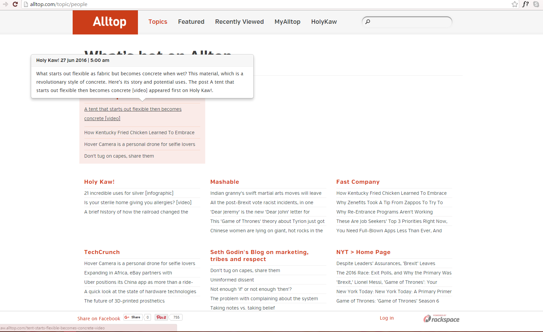Open Hover Camera link in hot box
543x332 pixels.
(x=140, y=144)
